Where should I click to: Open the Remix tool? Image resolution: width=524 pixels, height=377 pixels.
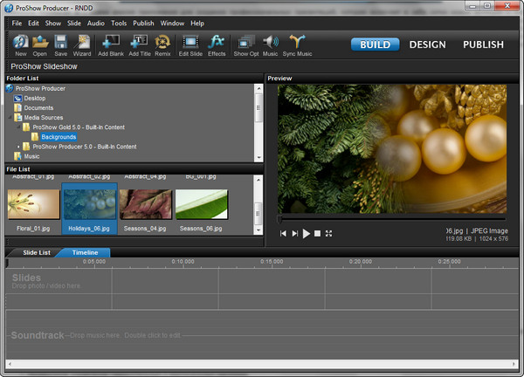click(x=162, y=42)
